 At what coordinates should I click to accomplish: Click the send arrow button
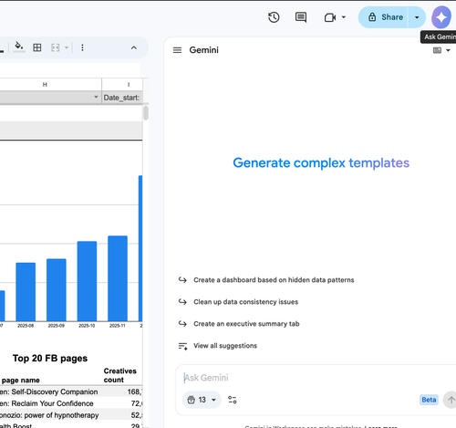point(451,400)
